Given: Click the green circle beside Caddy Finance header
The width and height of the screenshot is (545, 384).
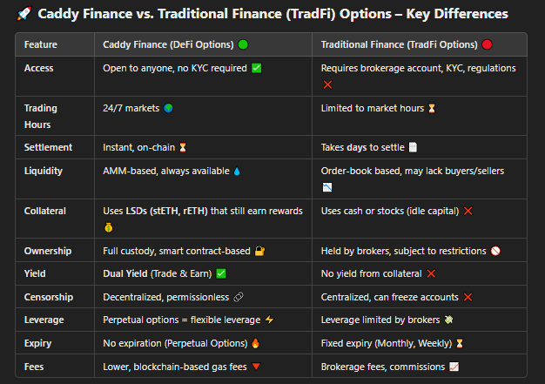Looking at the screenshot, I should tap(243, 44).
